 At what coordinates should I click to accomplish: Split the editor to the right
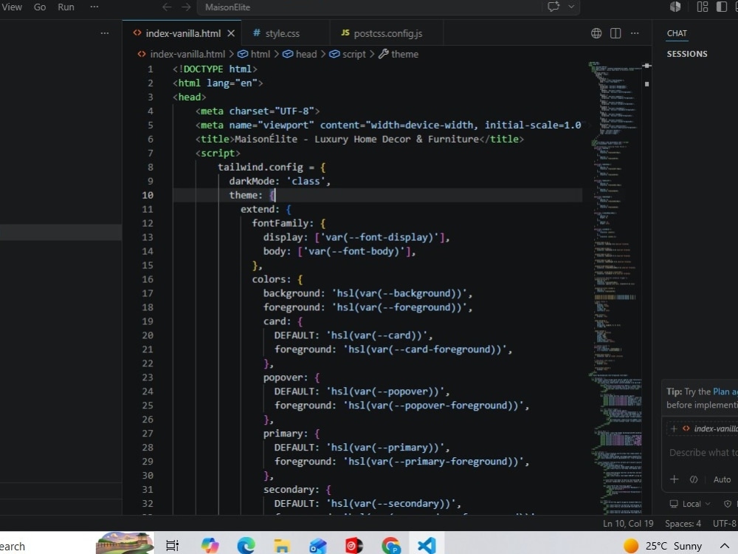pos(615,33)
